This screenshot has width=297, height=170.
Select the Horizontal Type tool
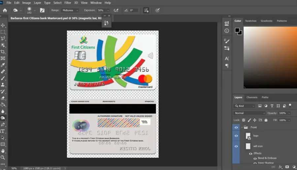[3, 131]
